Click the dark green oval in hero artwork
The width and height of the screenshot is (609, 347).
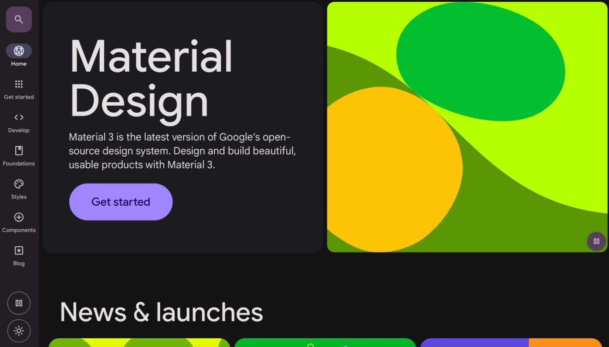pyautogui.click(x=480, y=62)
